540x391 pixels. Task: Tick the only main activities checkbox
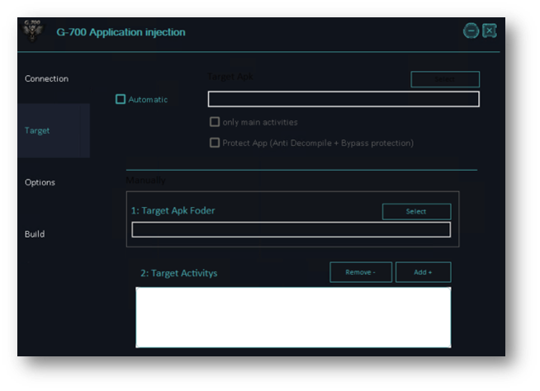click(215, 122)
